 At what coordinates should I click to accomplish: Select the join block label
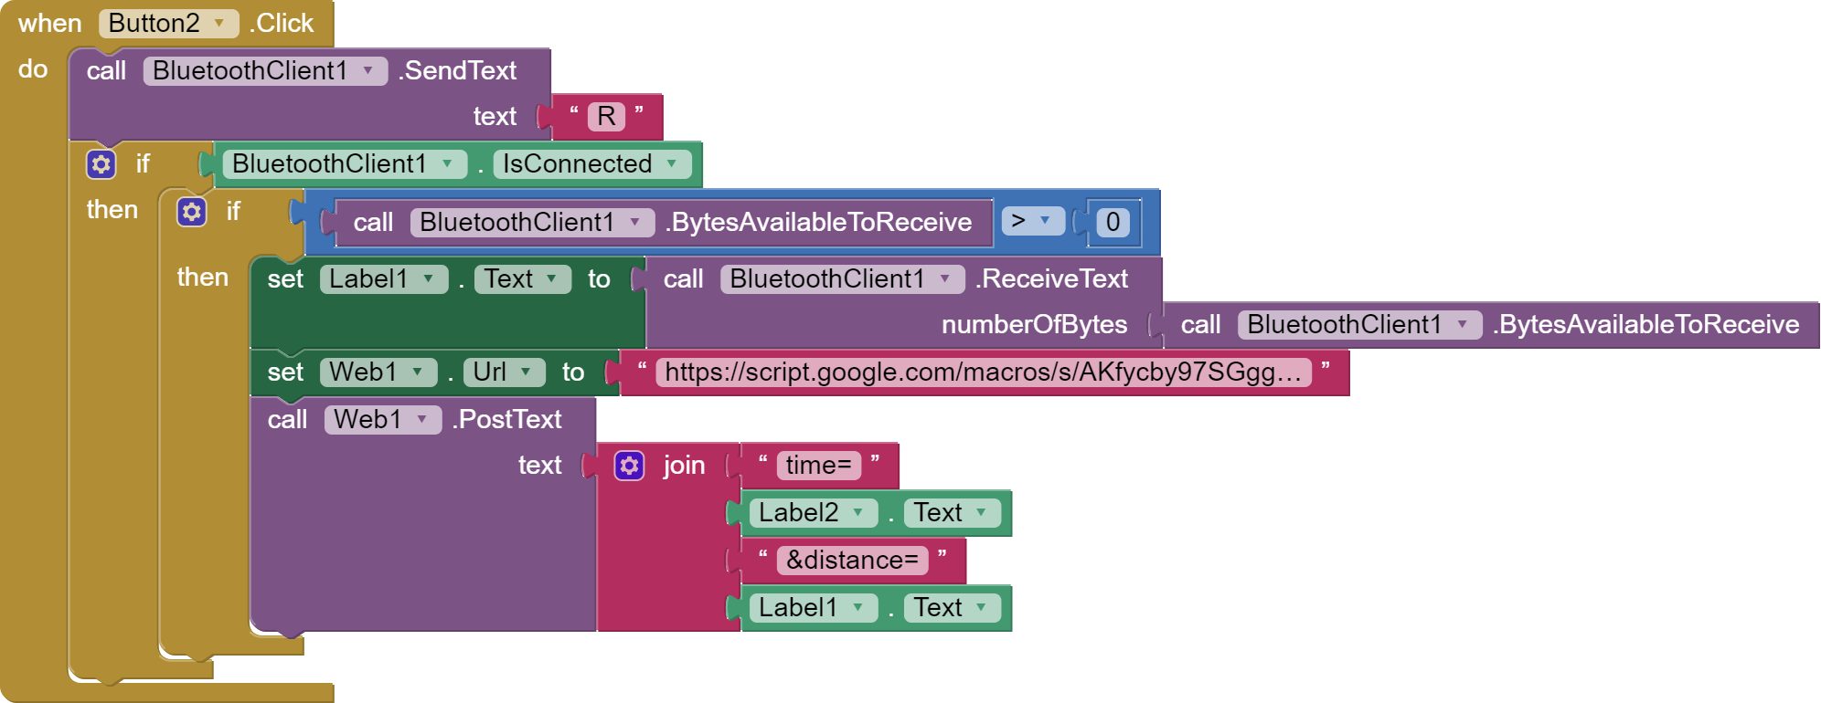[684, 466]
